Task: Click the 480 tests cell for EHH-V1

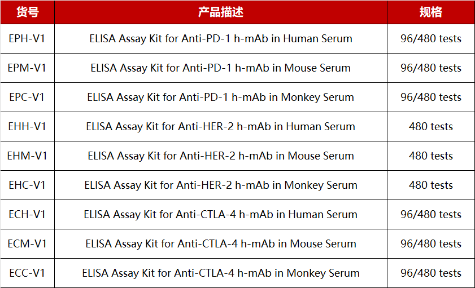Action: [x=431, y=127]
